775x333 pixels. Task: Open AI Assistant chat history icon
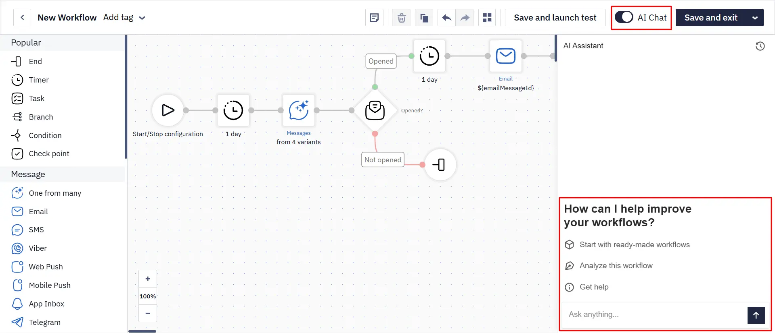(x=760, y=46)
